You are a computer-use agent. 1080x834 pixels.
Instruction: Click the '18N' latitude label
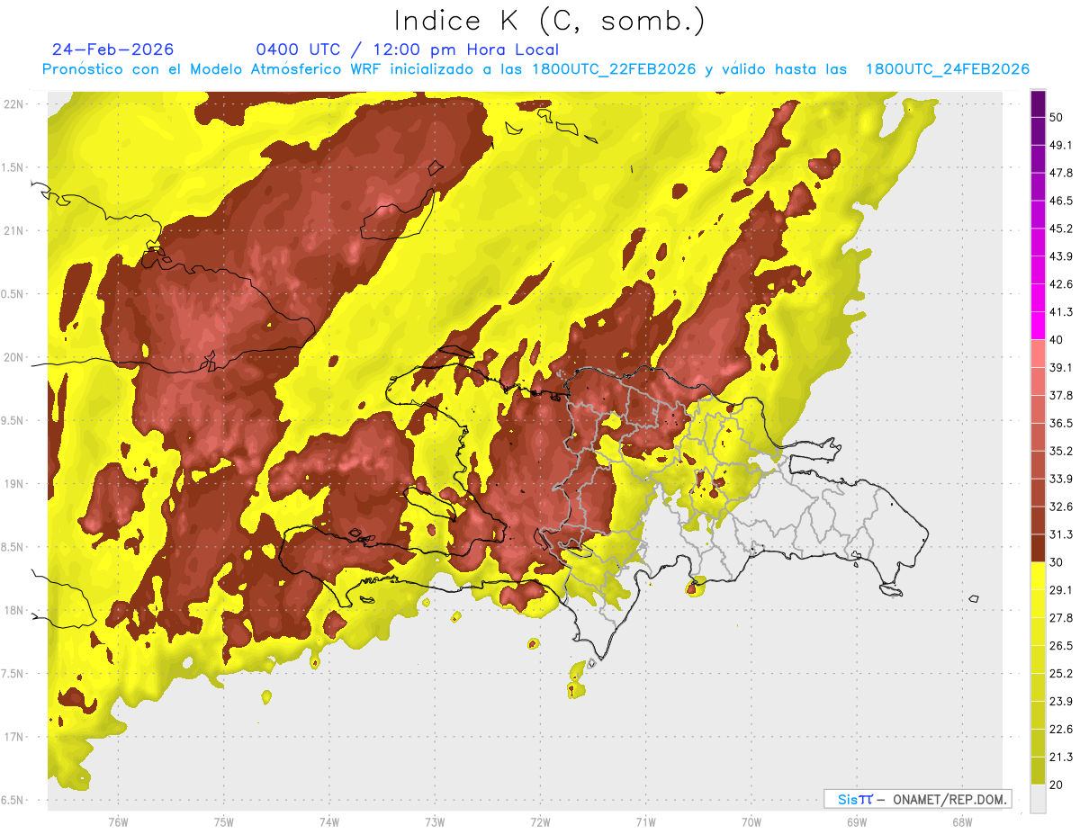(x=14, y=610)
